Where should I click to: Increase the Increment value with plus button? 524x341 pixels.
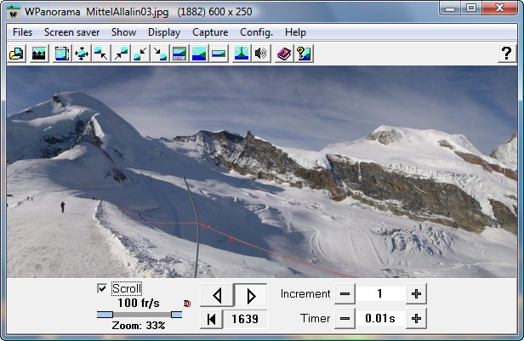tap(416, 294)
